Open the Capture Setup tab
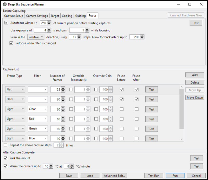The image size is (208, 180). (x=14, y=16)
